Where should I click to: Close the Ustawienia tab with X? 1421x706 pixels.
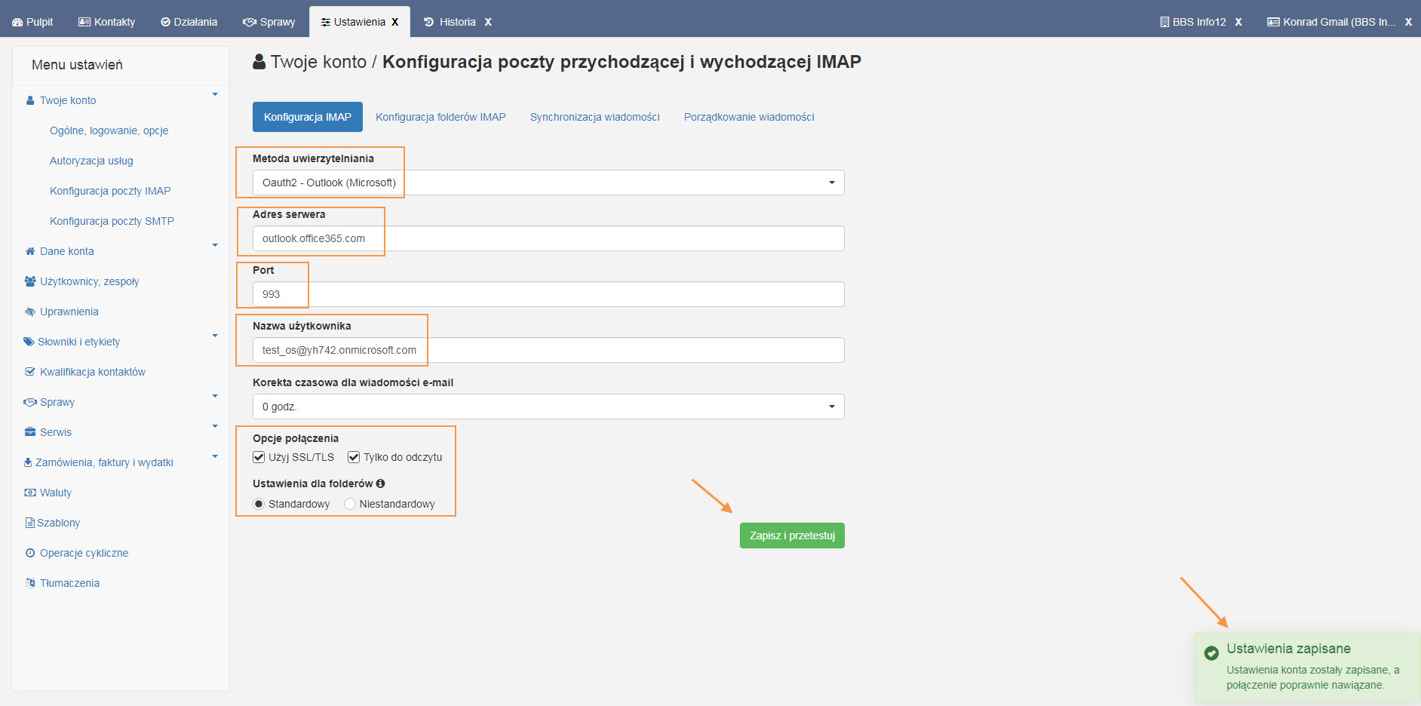394,23
